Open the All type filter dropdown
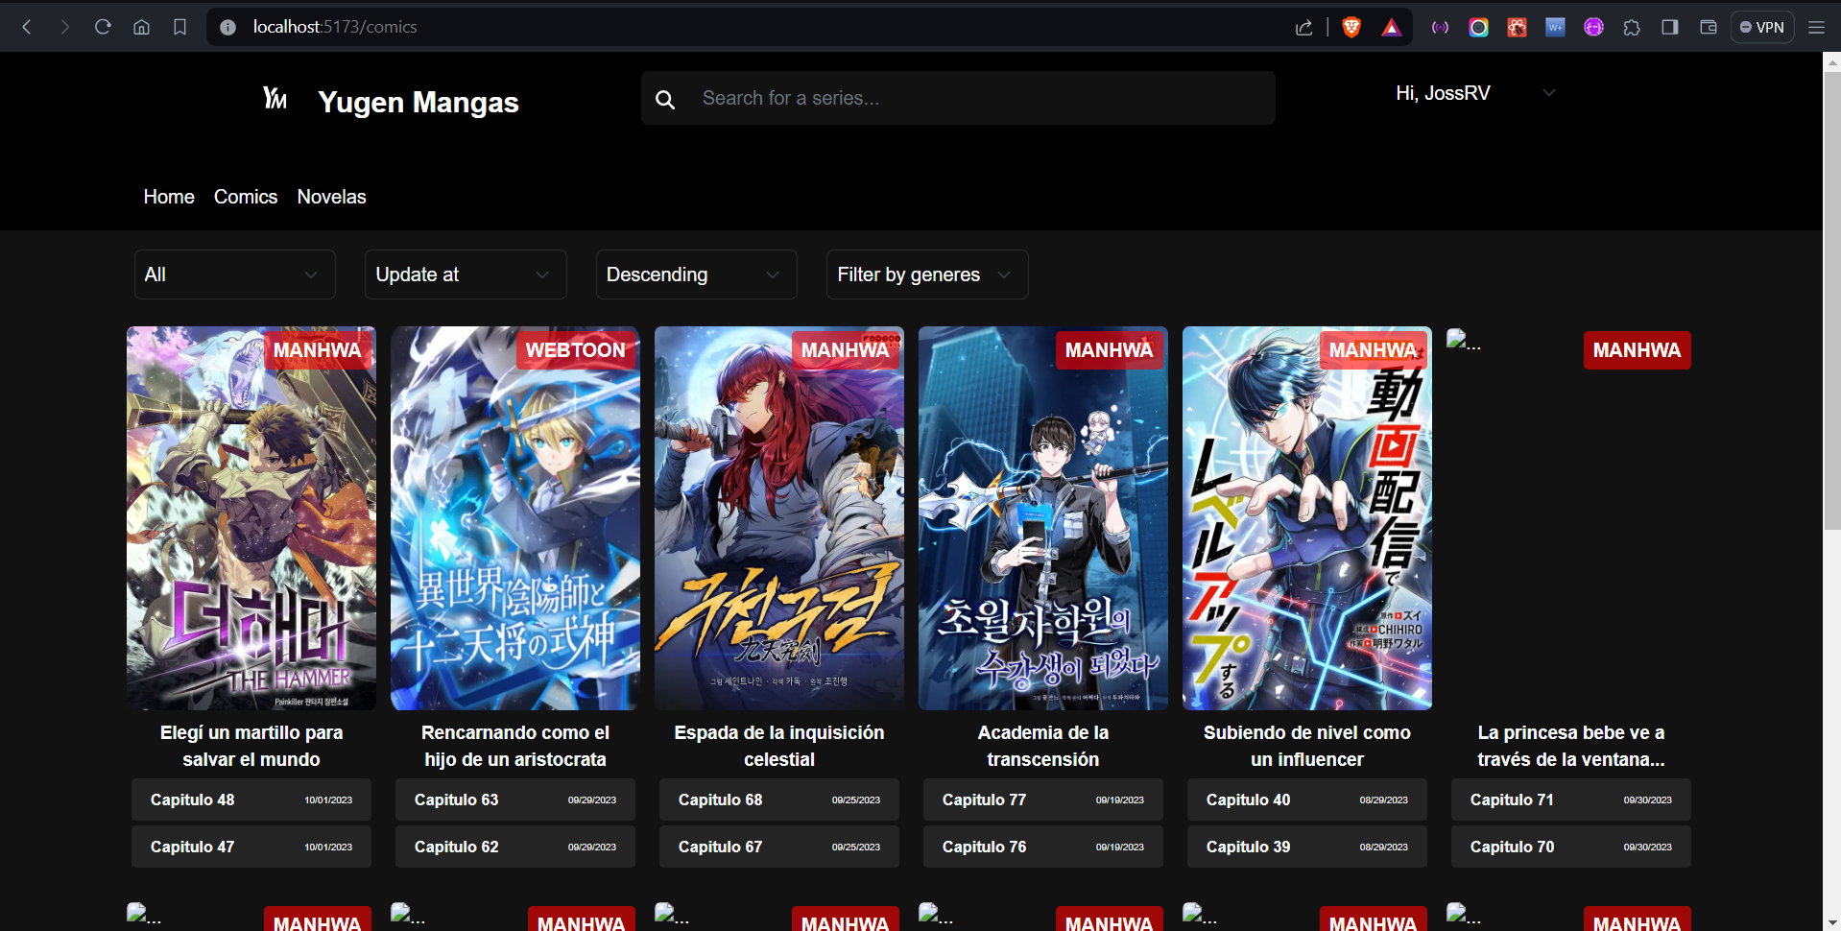The image size is (1841, 931). pos(234,275)
